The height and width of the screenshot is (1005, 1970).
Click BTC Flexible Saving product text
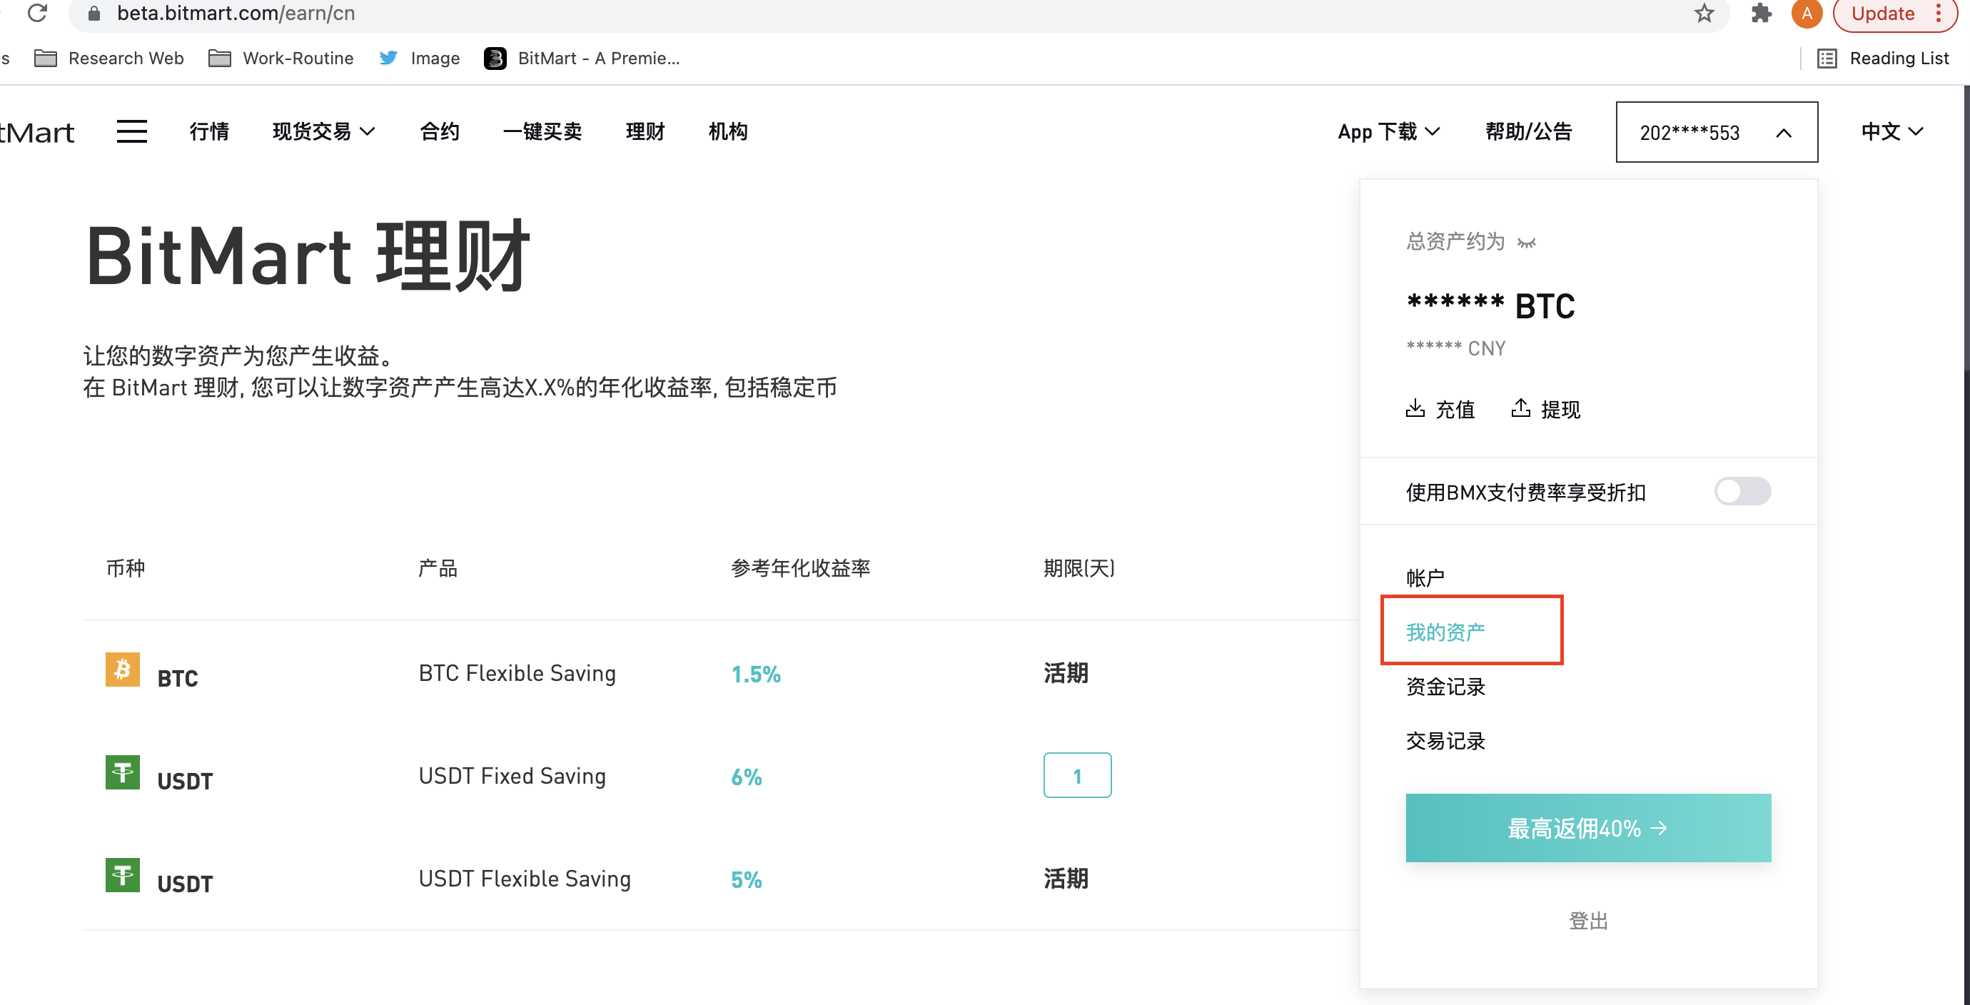pyautogui.click(x=517, y=673)
